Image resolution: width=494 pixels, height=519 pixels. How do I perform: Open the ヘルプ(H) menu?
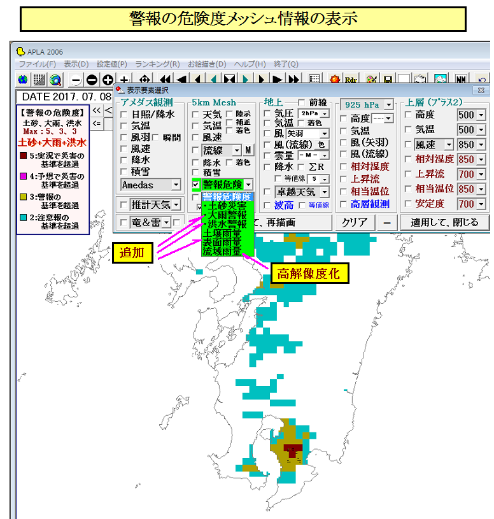[250, 64]
